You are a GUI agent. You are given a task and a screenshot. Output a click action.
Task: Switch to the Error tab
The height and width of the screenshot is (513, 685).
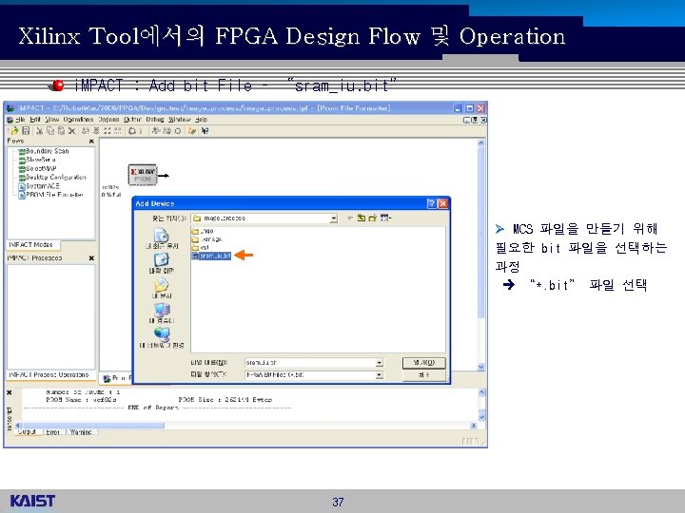[x=52, y=432]
